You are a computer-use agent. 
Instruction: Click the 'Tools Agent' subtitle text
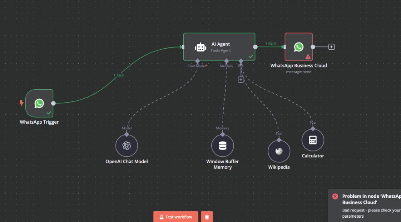click(221, 51)
